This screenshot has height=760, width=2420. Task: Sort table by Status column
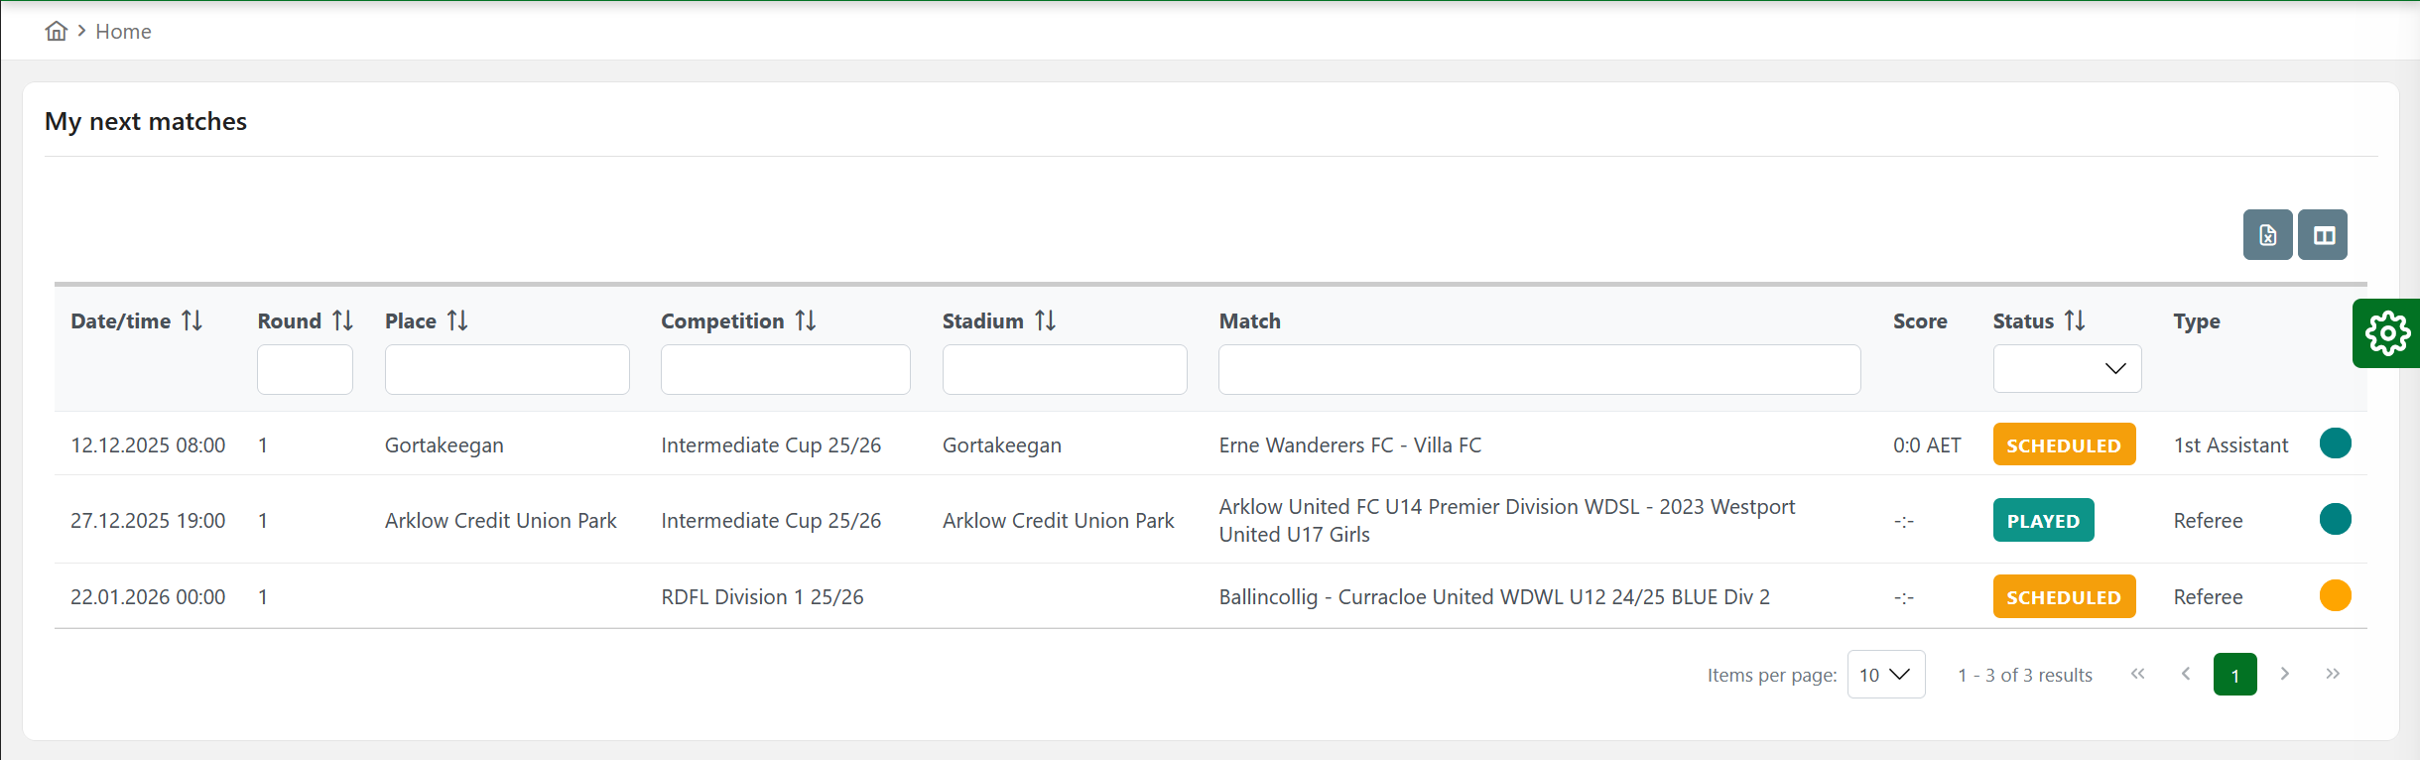coord(2075,320)
